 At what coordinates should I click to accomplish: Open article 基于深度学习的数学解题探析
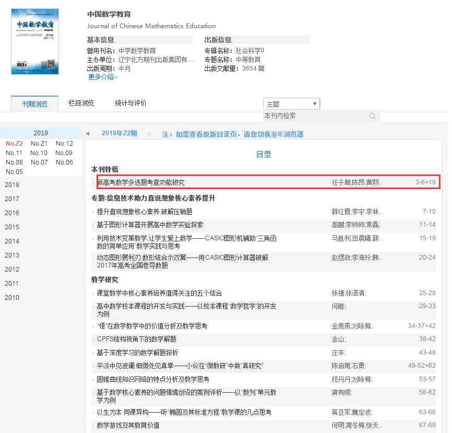point(138,353)
